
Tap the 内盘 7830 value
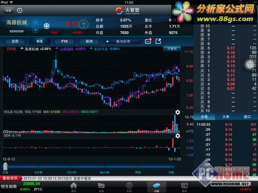[x=124, y=33]
